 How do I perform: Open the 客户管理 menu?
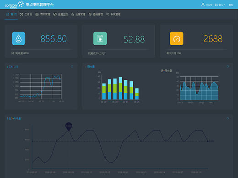coord(43,14)
